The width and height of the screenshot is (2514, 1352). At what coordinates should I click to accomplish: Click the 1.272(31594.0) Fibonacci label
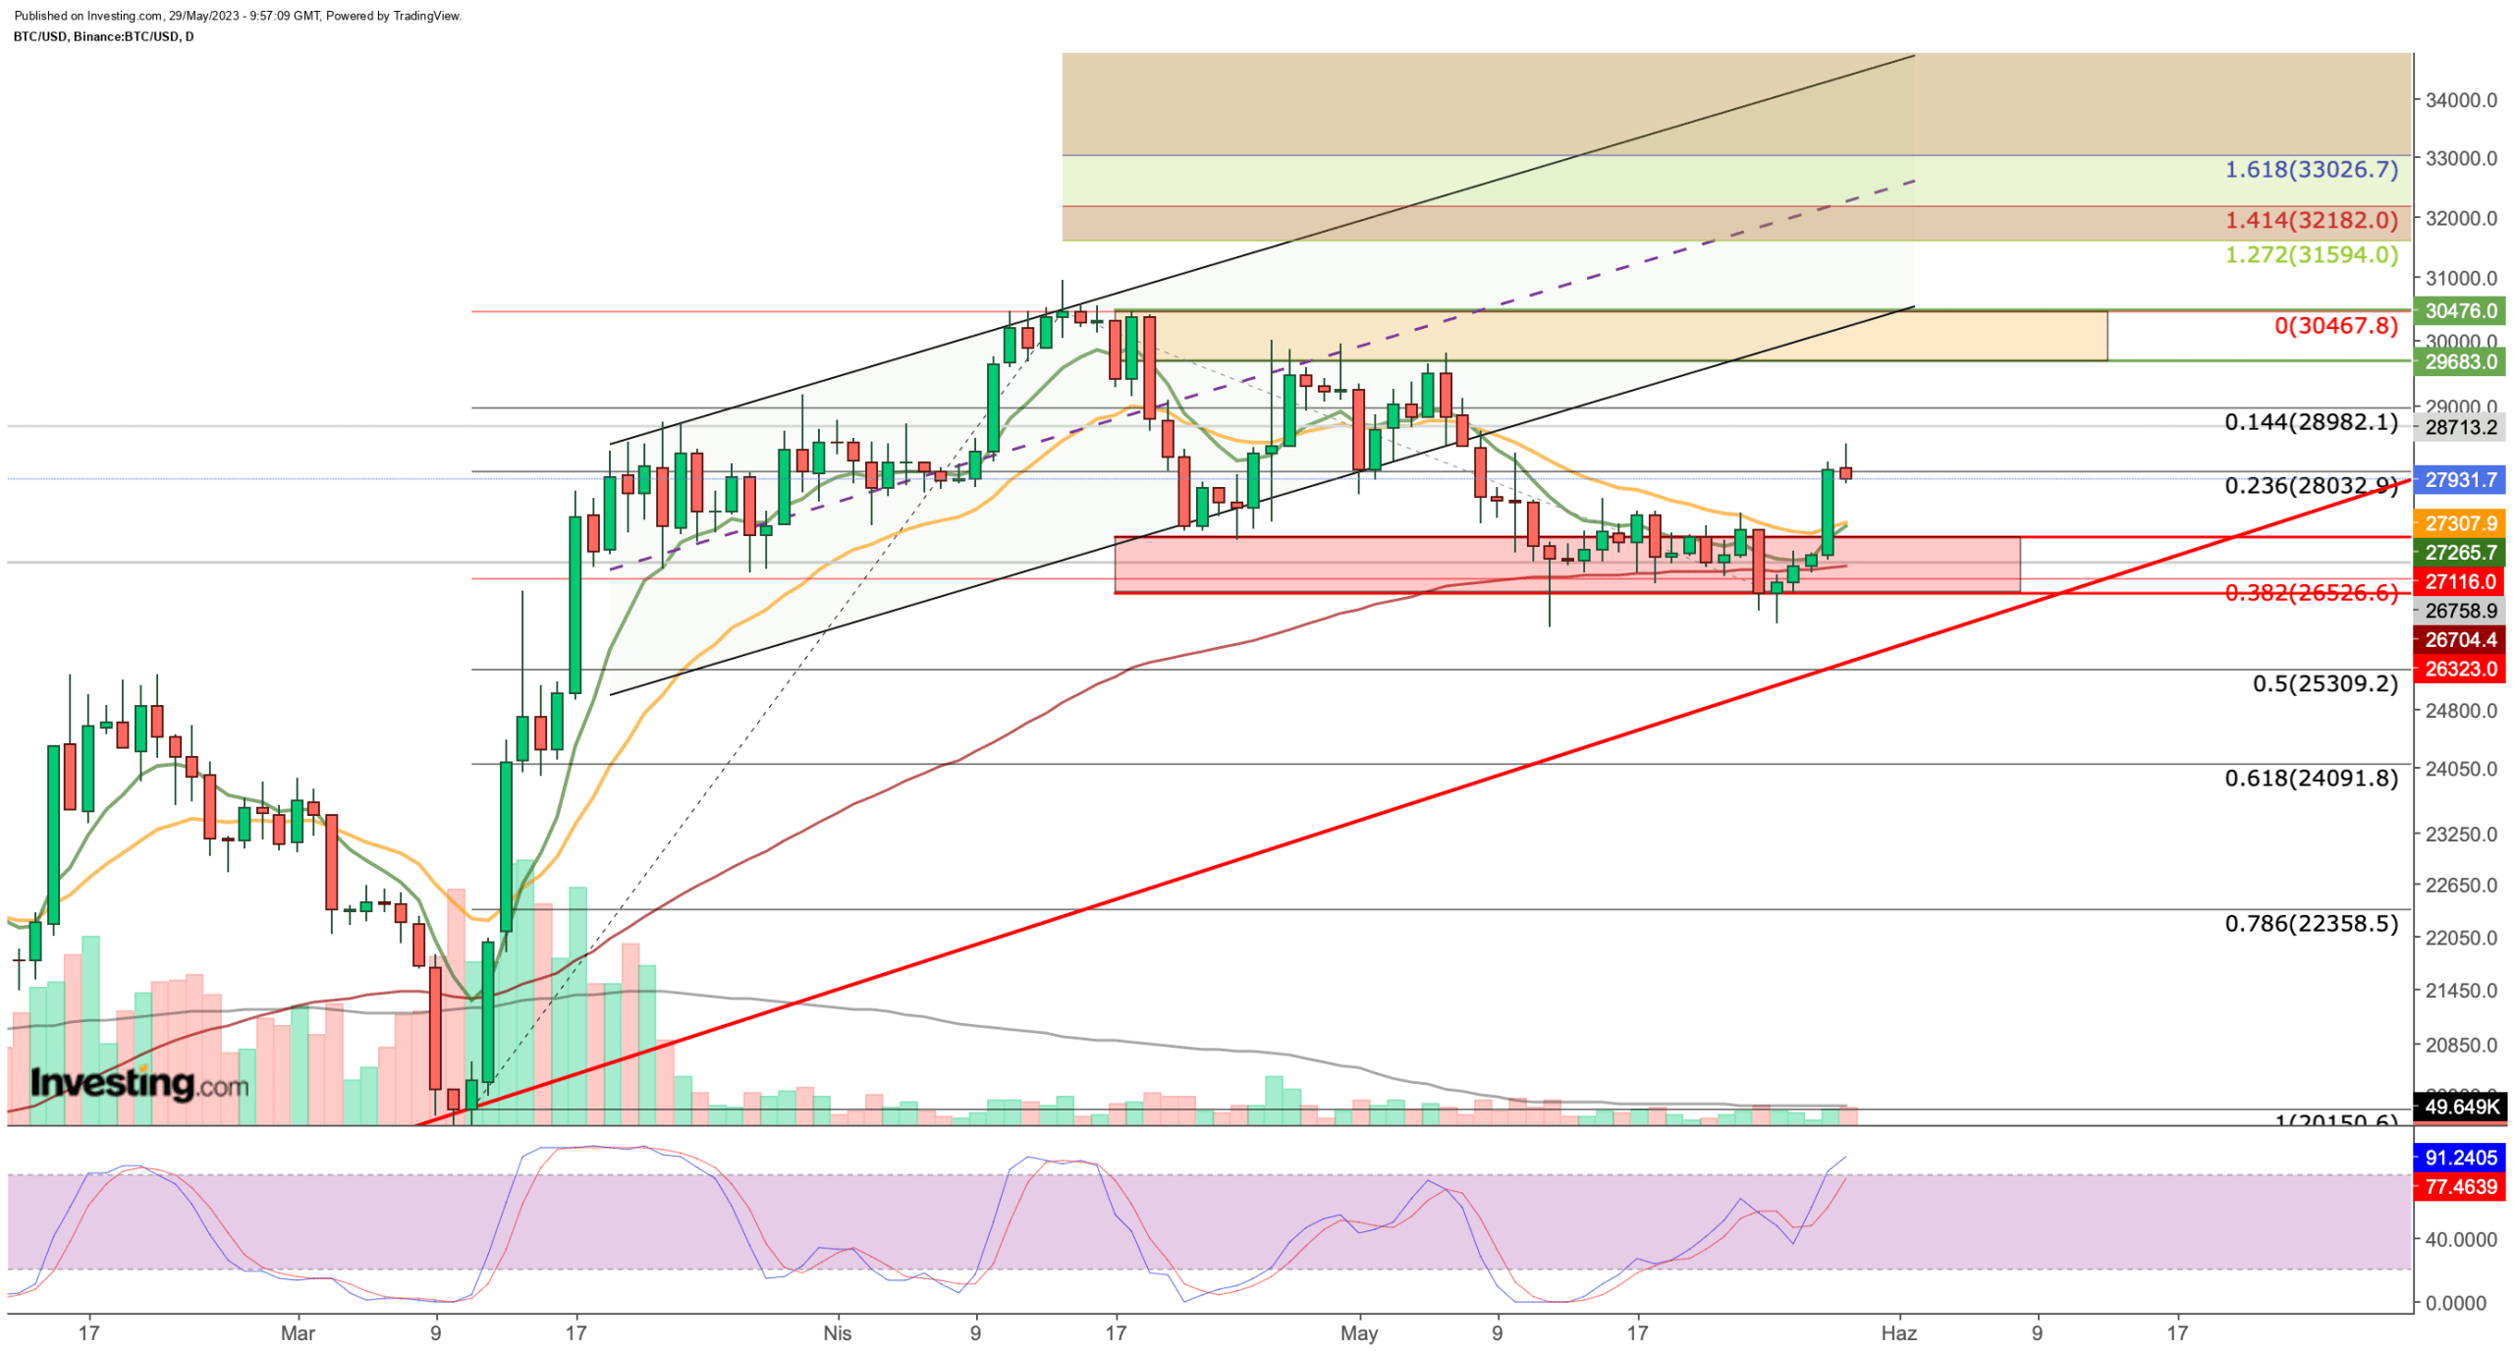(x=2310, y=254)
